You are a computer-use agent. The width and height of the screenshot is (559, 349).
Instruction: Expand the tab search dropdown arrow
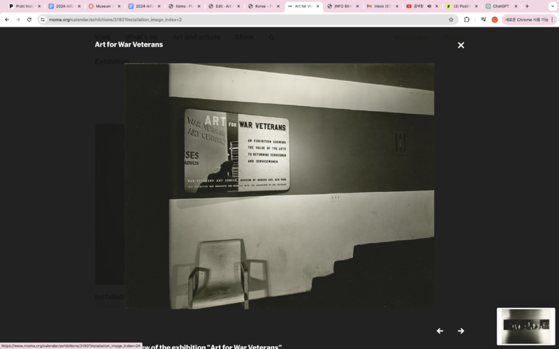(552, 6)
